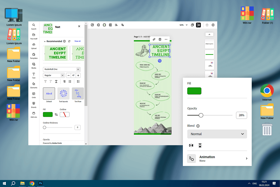Click the Outline thickness value field
The width and height of the screenshot is (280, 187).
tap(78, 127)
